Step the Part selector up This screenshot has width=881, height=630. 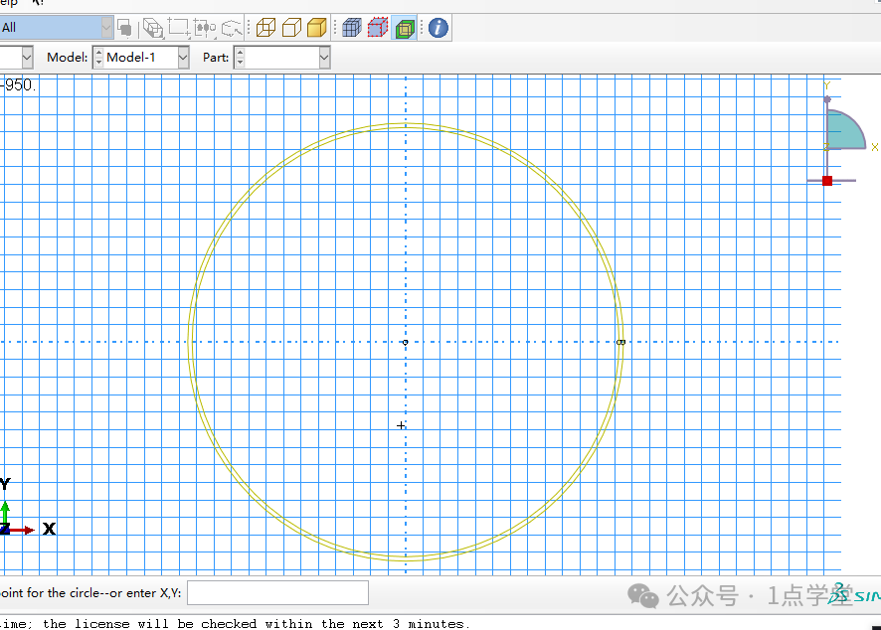pos(240,53)
